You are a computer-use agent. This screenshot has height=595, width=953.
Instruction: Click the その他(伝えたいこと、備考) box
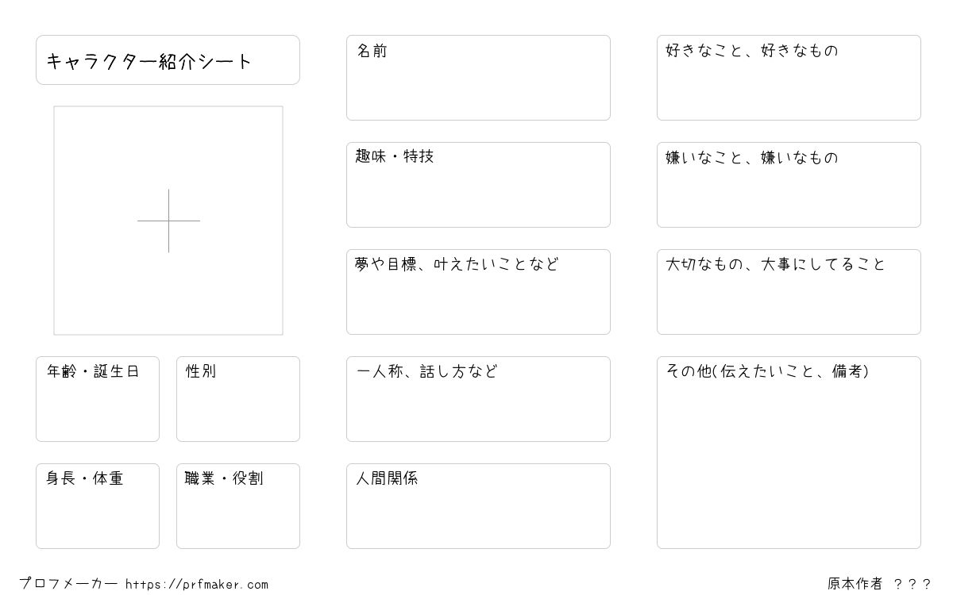point(789,452)
